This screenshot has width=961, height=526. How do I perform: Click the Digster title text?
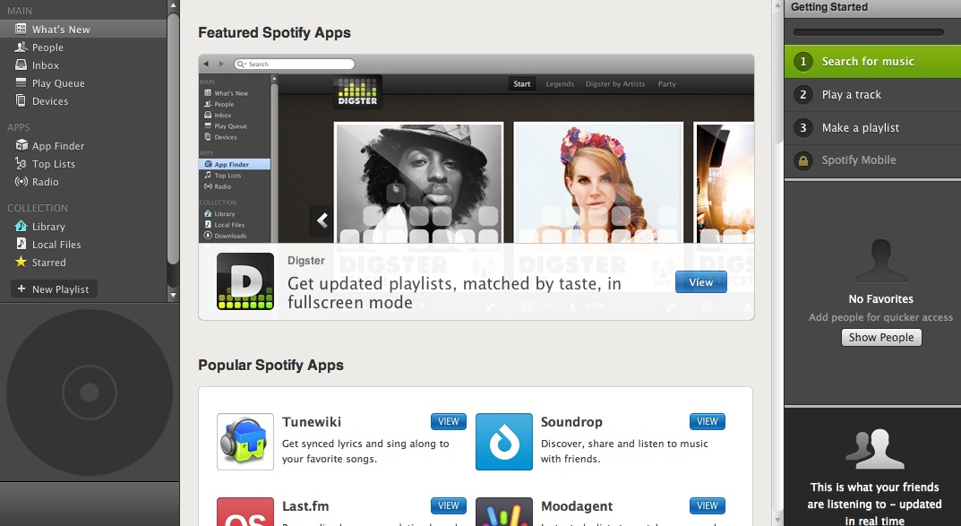[305, 261]
